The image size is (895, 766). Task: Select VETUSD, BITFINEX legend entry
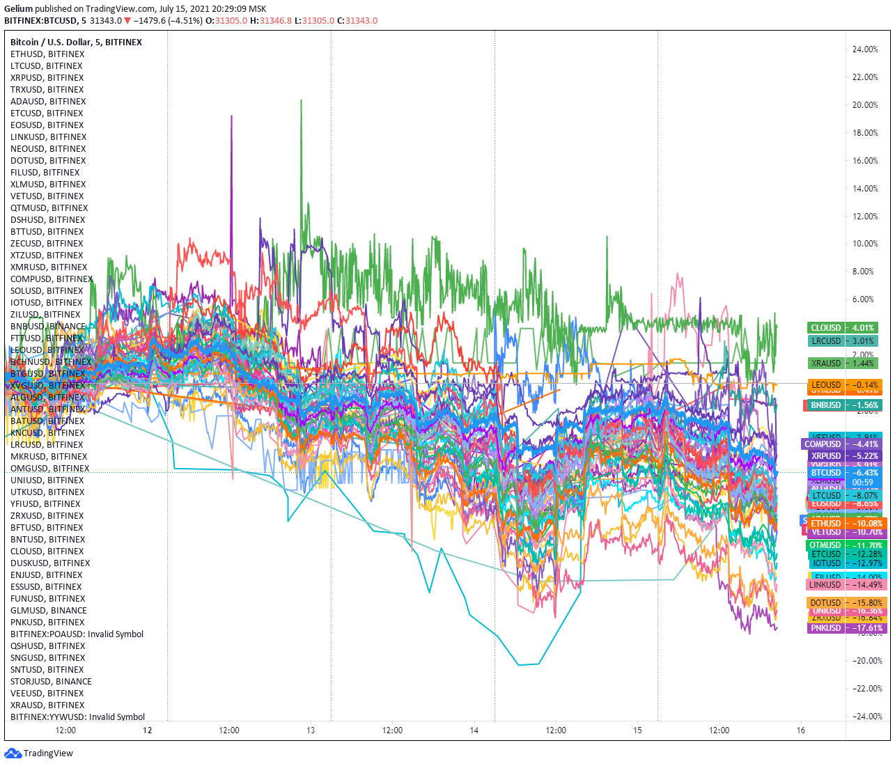[47, 196]
